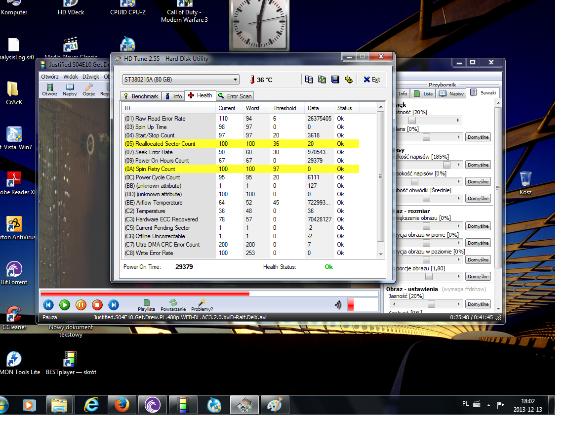
Task: Select the Health tab
Action: (201, 95)
